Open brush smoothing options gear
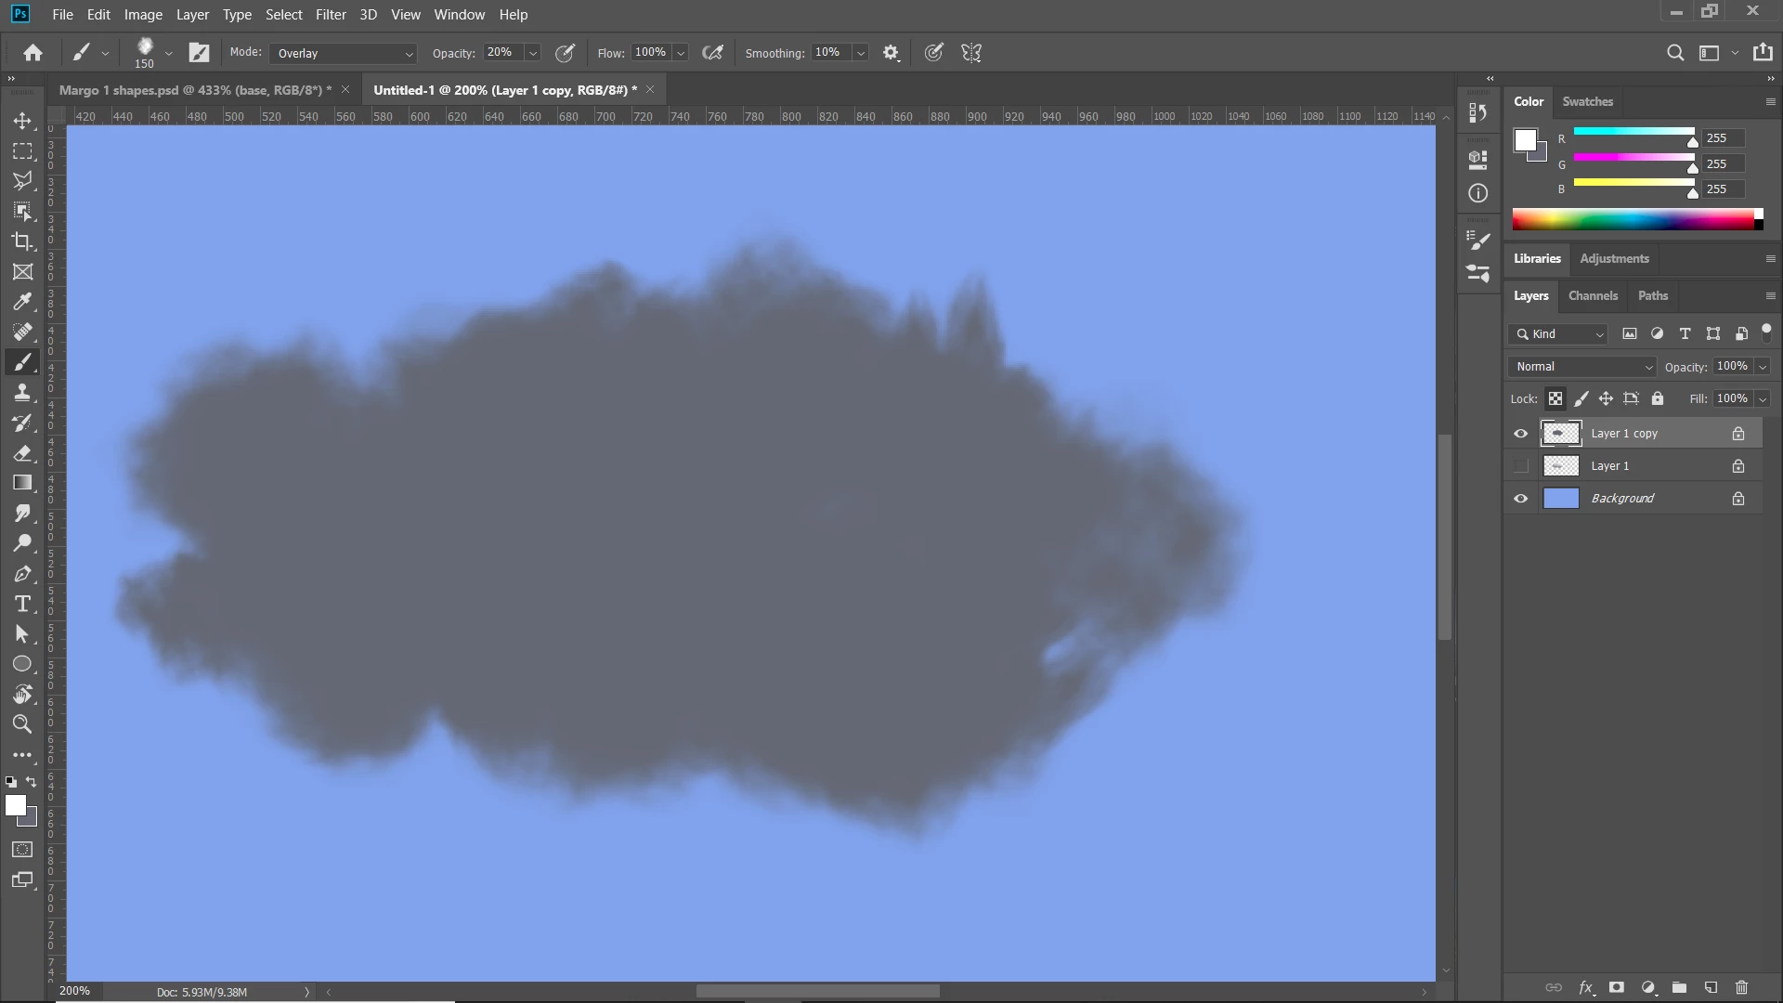 pos(891,53)
